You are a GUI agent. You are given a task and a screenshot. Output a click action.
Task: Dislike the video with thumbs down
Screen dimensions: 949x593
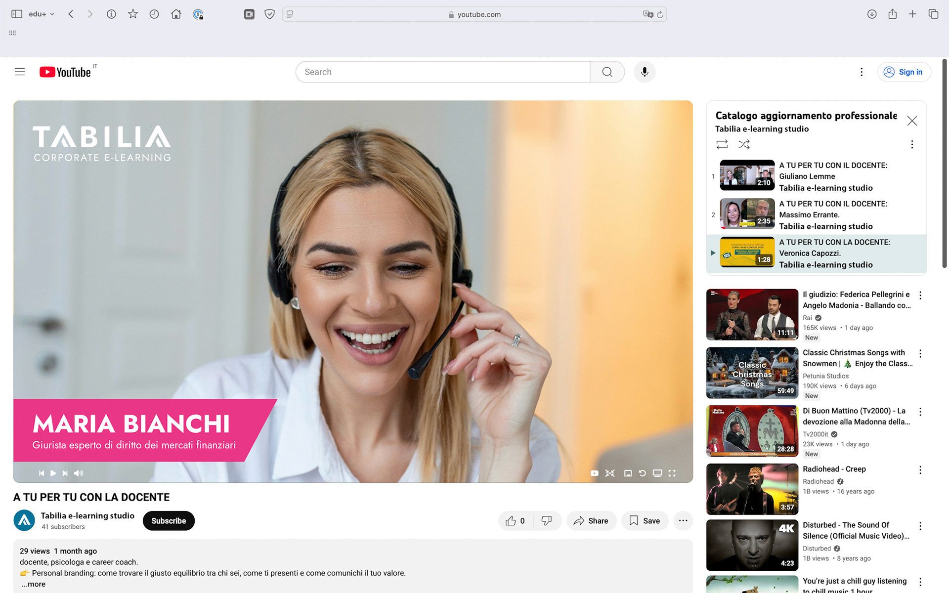(547, 521)
